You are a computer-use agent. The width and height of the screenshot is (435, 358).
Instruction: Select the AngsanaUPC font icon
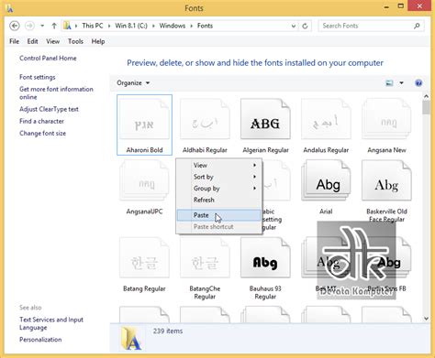144,180
